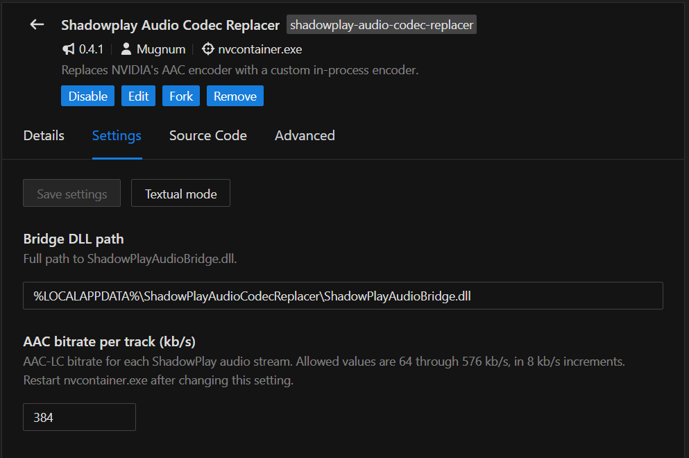The image size is (689, 458).
Task: Click the 'Replaces NVIDIA's AAC encoder' description
Action: 240,70
